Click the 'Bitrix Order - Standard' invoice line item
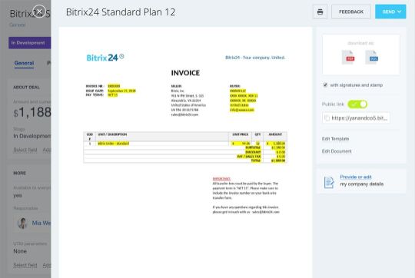415x278 pixels. pos(113,144)
